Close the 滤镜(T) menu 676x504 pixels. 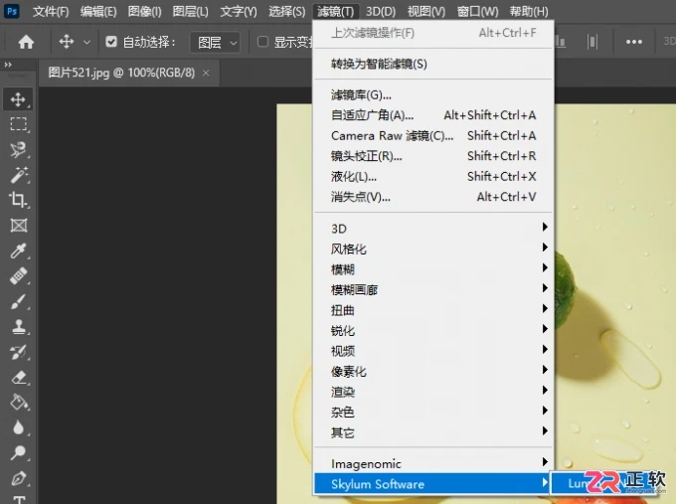tap(335, 11)
